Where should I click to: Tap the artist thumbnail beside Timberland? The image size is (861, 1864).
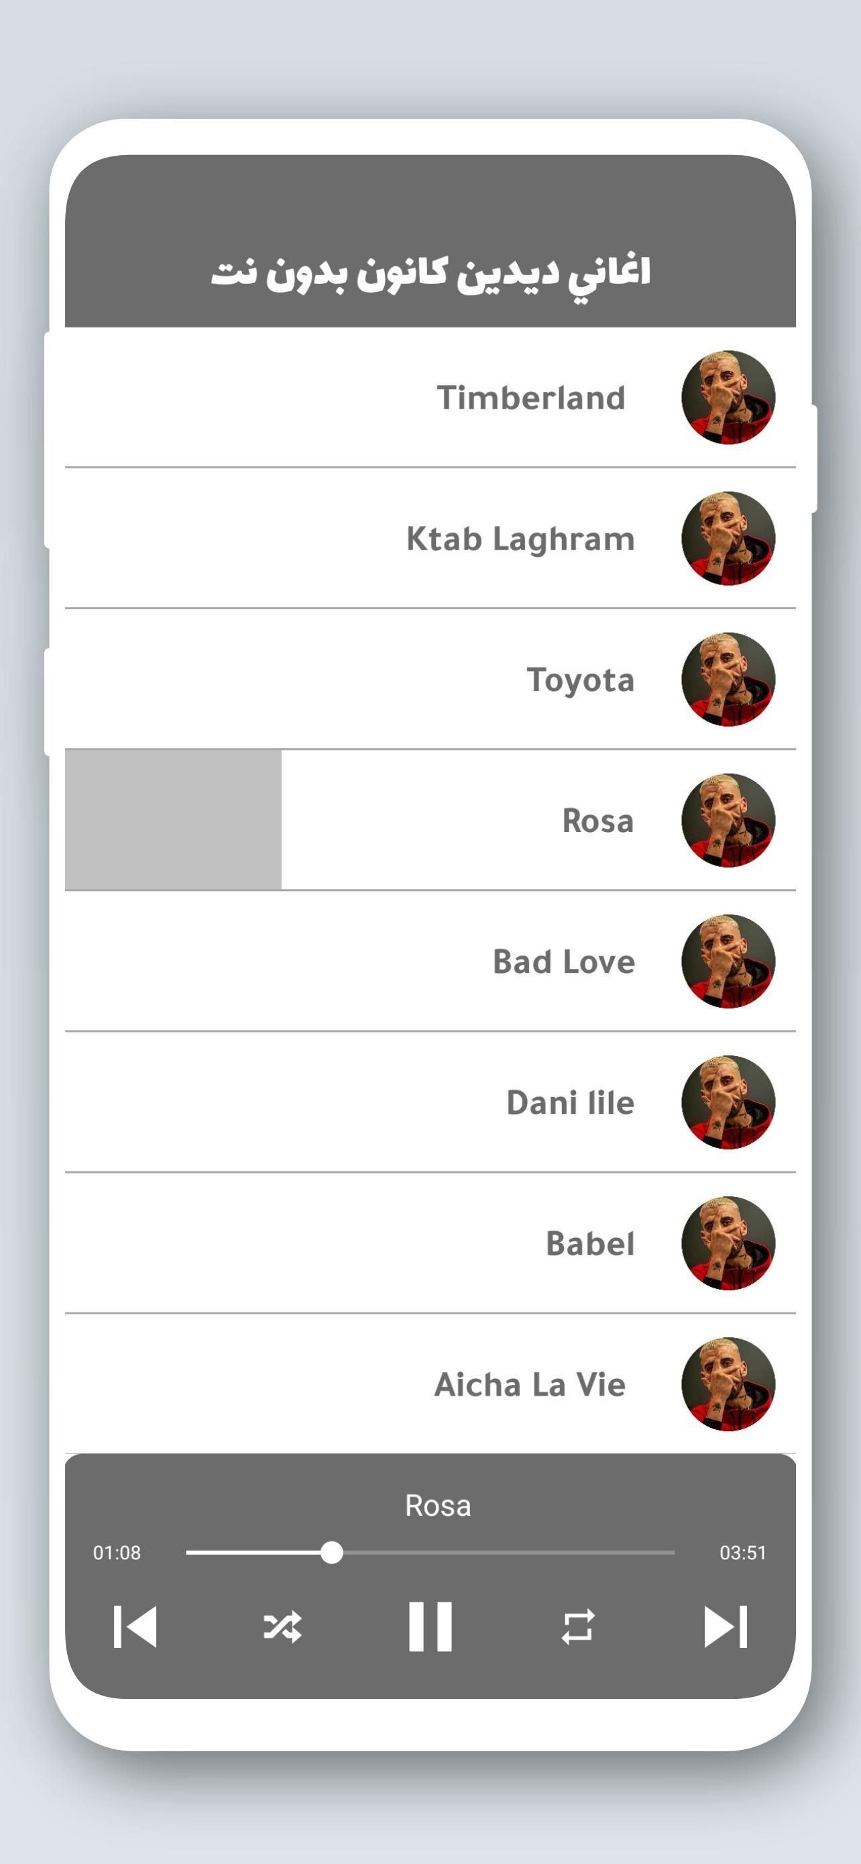tap(728, 397)
